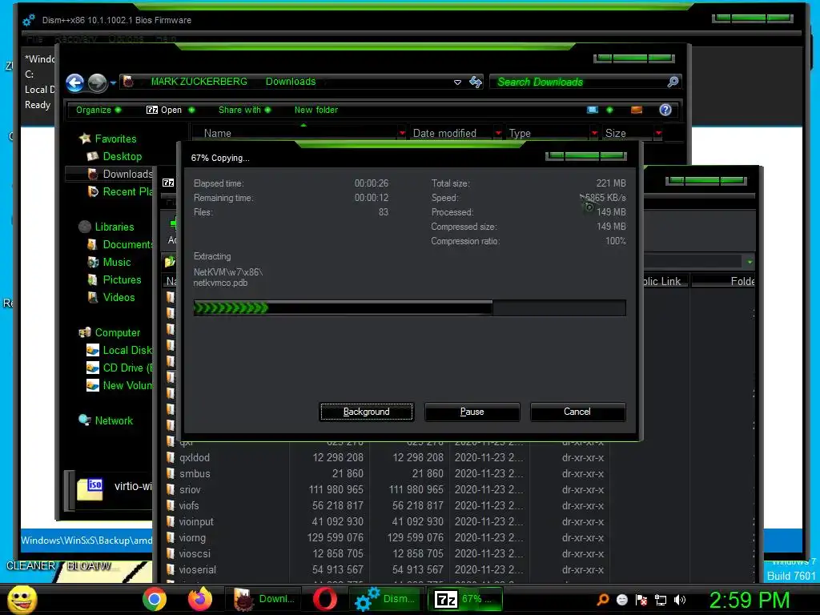The width and height of the screenshot is (820, 615).
Task: Open the Start button smiley icon
Action: pyautogui.click(x=22, y=599)
